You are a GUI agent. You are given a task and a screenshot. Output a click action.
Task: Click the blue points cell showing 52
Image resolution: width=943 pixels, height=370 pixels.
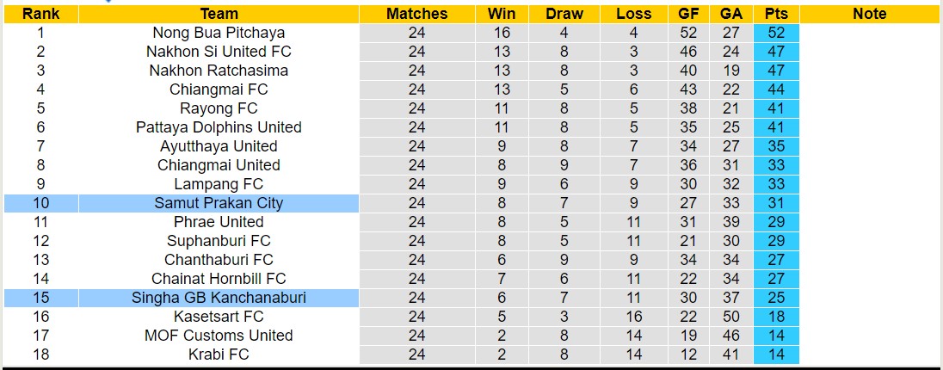pos(776,33)
